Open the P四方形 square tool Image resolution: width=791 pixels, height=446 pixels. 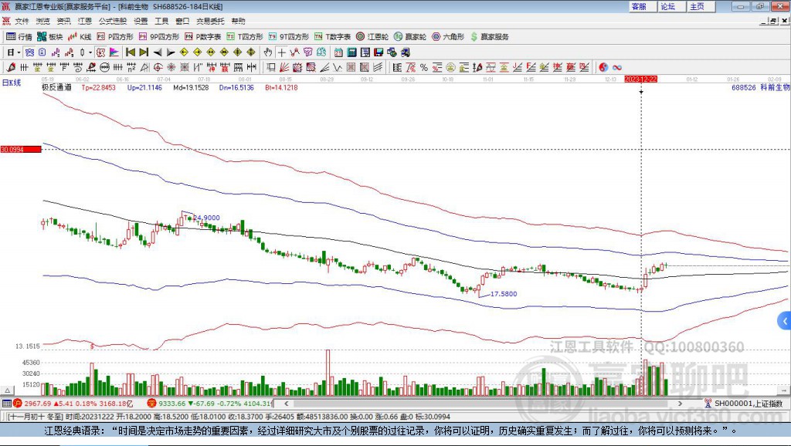point(115,36)
